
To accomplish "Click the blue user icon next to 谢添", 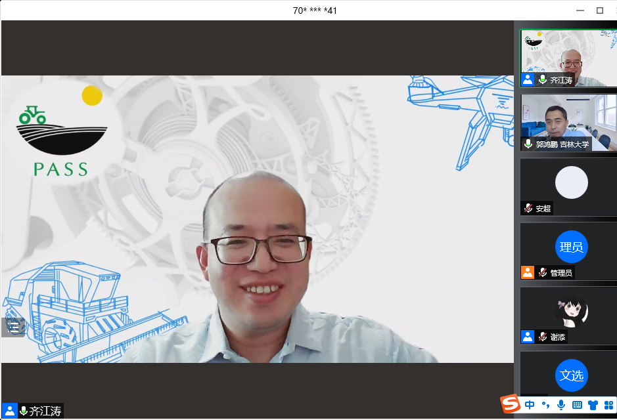I will (x=528, y=337).
